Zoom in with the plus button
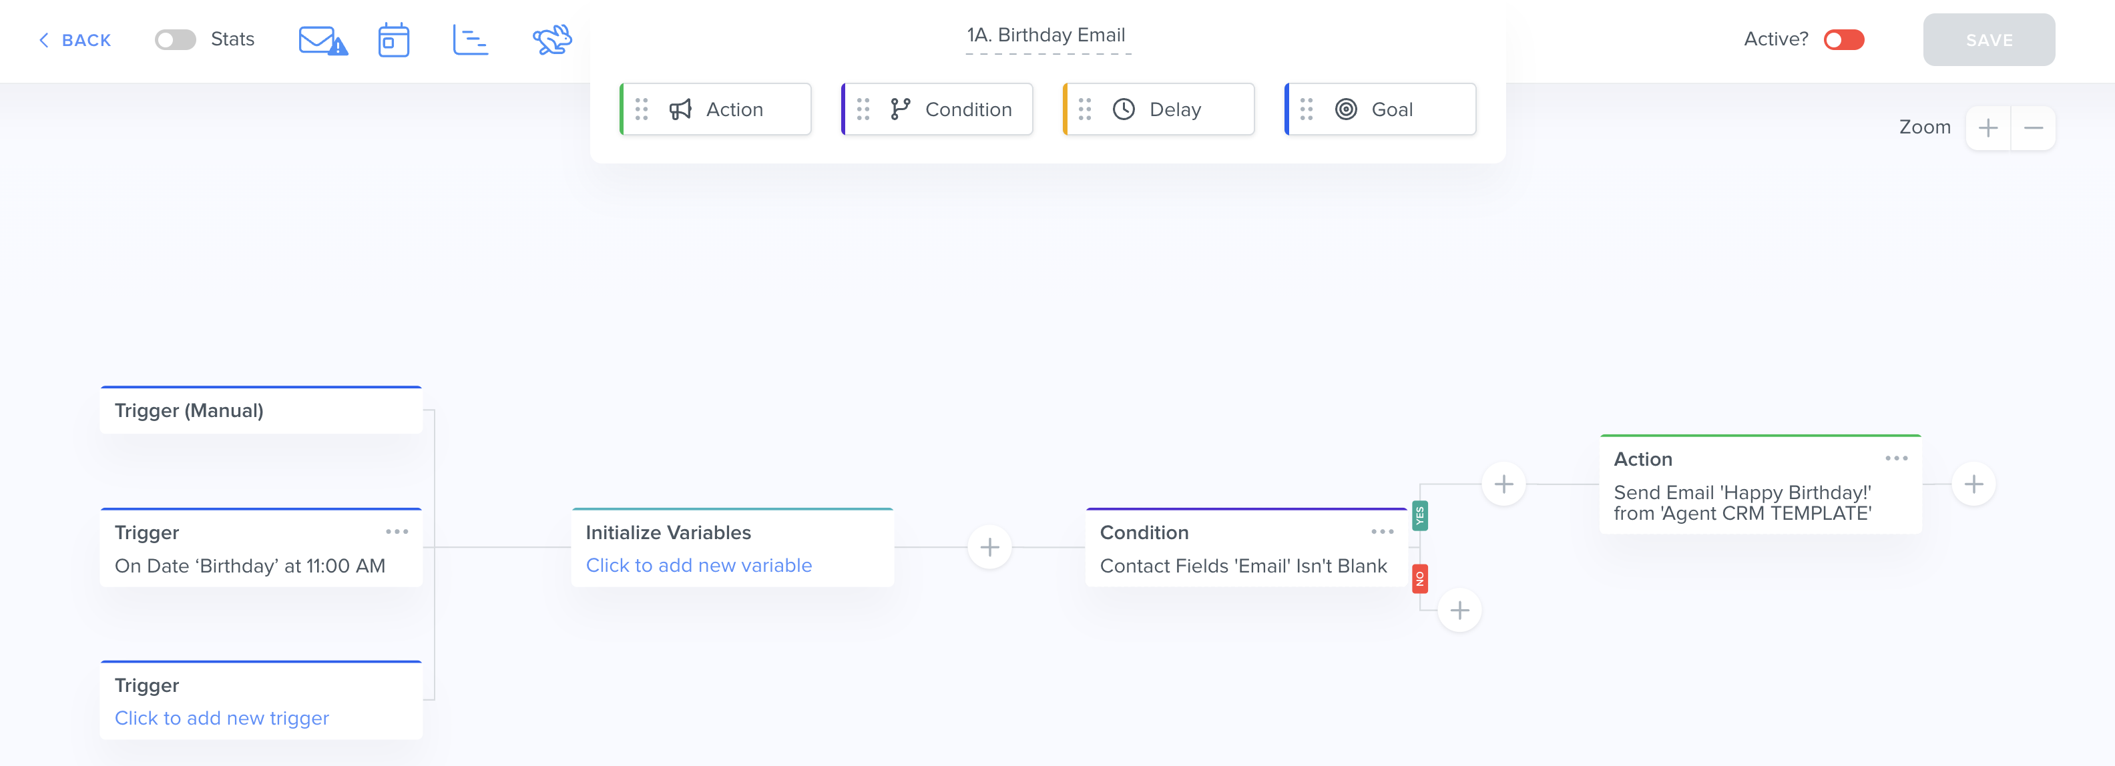Screen dimensions: 2115x766 click(x=1987, y=128)
